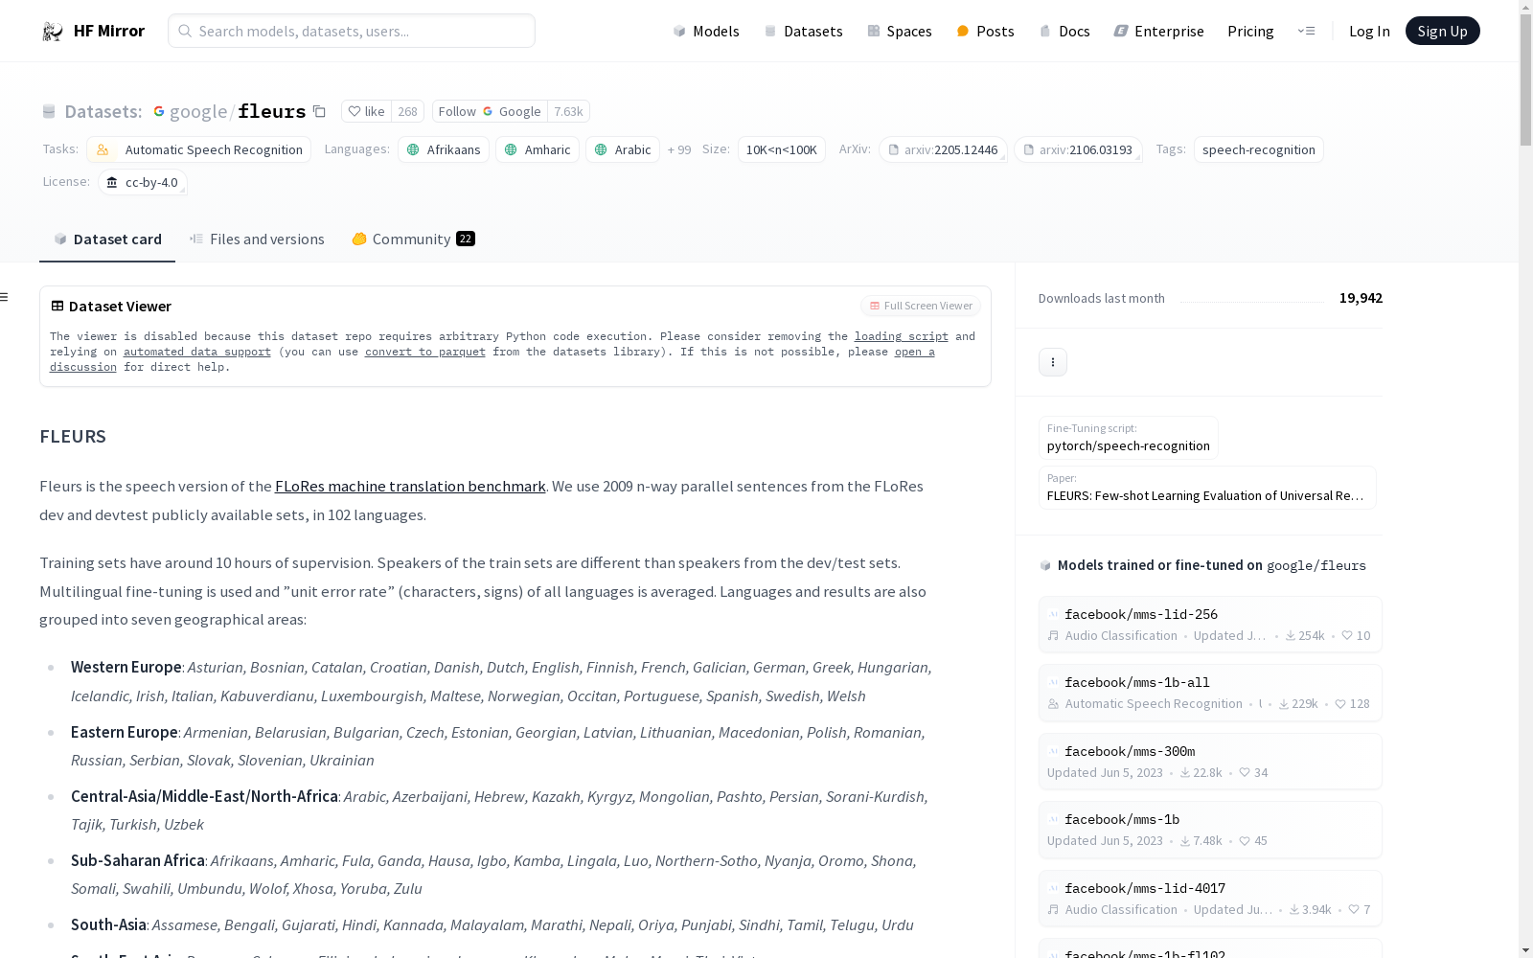Switch to Files and versions tab
The image size is (1533, 958).
pyautogui.click(x=257, y=239)
